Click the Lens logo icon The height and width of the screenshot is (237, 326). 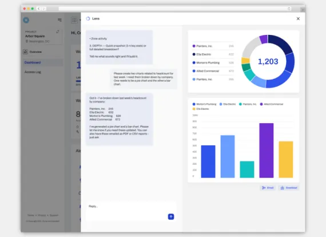tap(88, 18)
